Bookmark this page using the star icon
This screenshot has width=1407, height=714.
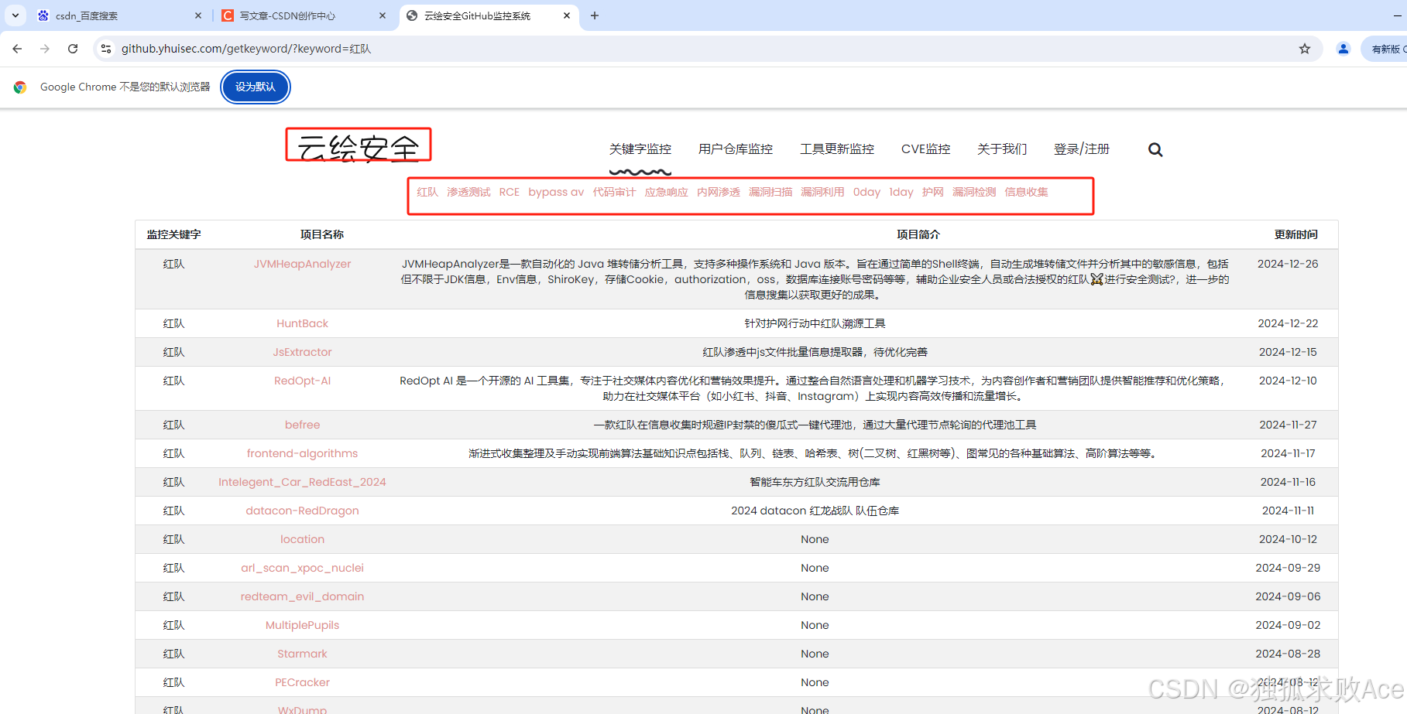(x=1305, y=48)
